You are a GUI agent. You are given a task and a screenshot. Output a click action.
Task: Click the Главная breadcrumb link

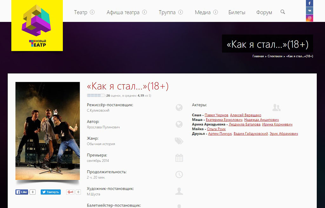click(x=258, y=56)
